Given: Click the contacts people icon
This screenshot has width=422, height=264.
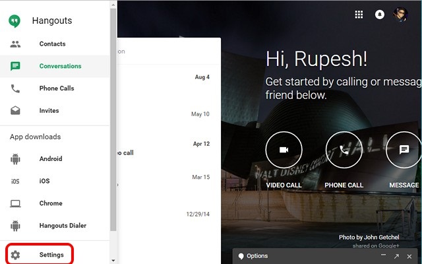Looking at the screenshot, I should [15, 44].
